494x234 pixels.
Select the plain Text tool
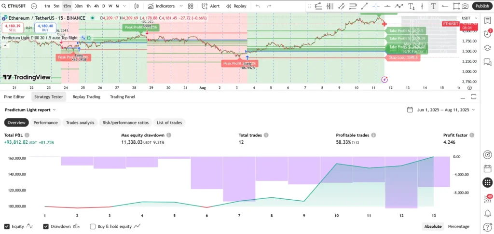[x=434, y=6]
